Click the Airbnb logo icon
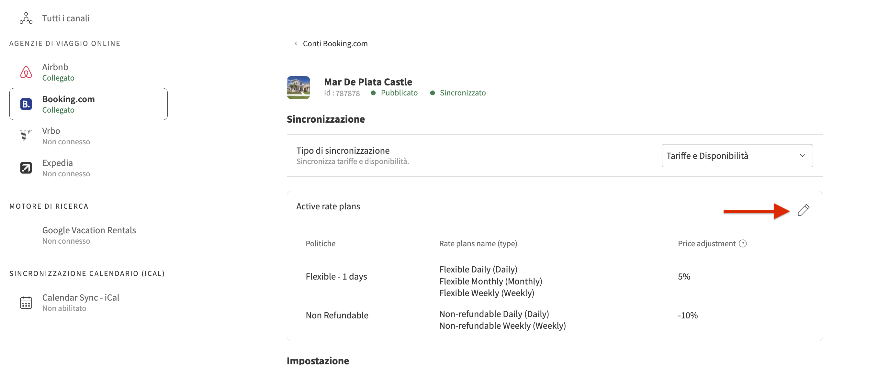The width and height of the screenshot is (878, 365). pos(26,72)
